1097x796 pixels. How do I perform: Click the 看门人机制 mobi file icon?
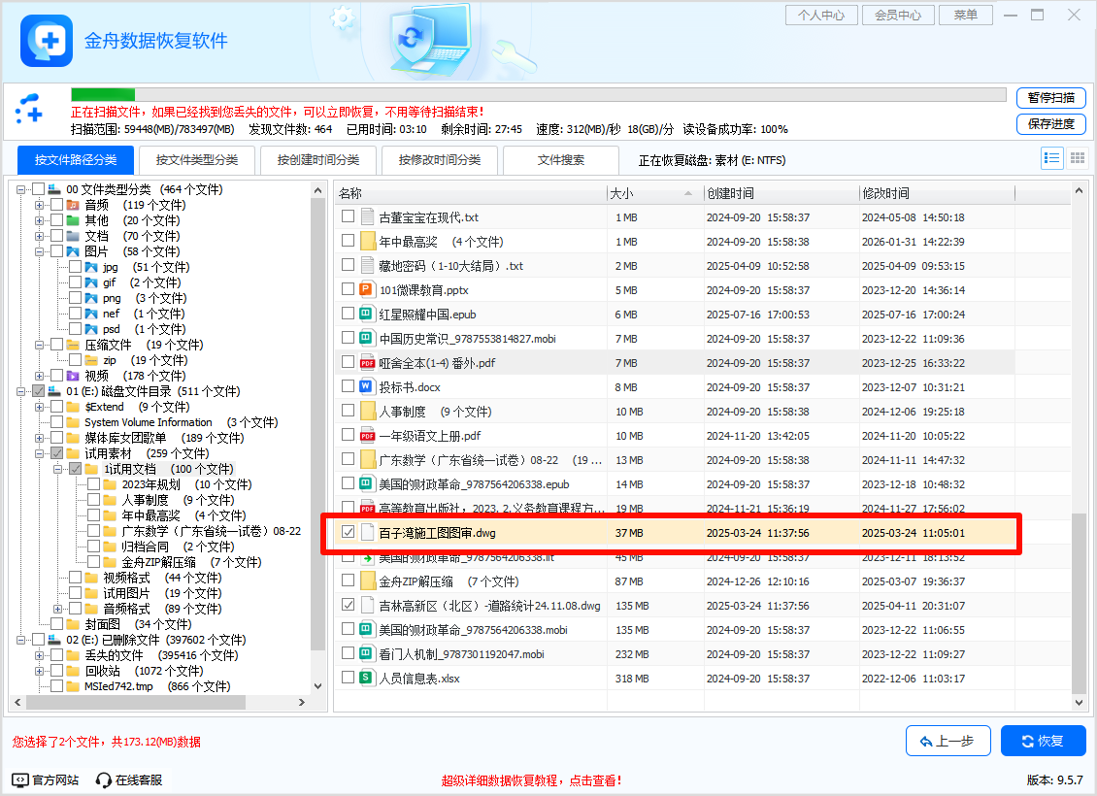tap(366, 654)
